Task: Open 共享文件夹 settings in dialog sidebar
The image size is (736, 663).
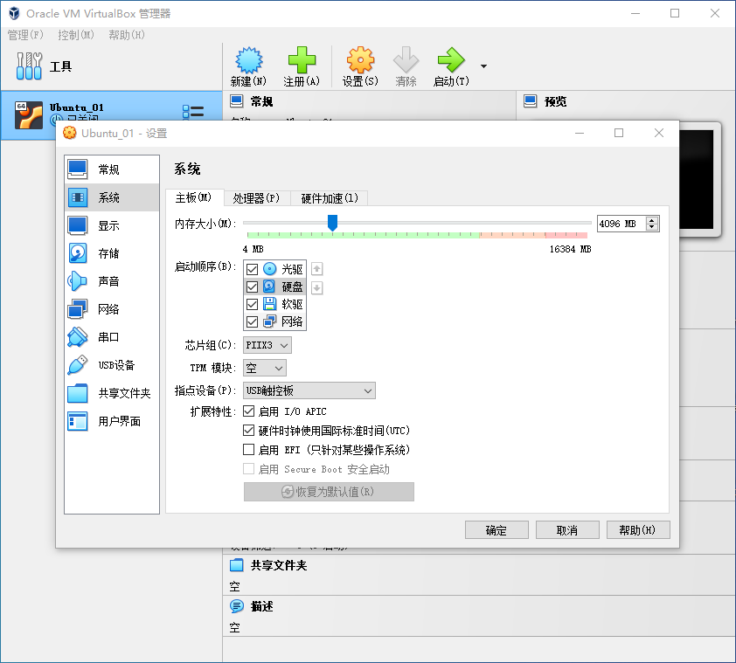Action: (x=112, y=393)
